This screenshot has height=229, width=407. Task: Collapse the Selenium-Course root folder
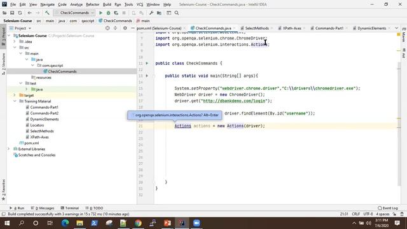pyautogui.click(x=10, y=36)
